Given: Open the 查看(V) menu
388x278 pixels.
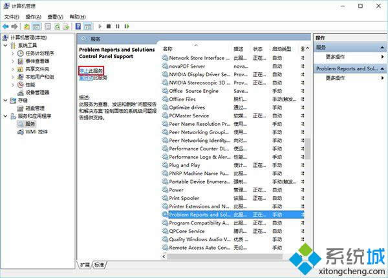Looking at the screenshot, I should coord(55,17).
